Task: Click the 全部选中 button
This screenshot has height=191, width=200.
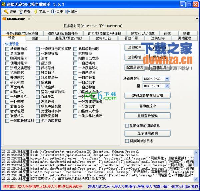Action: (135, 47)
